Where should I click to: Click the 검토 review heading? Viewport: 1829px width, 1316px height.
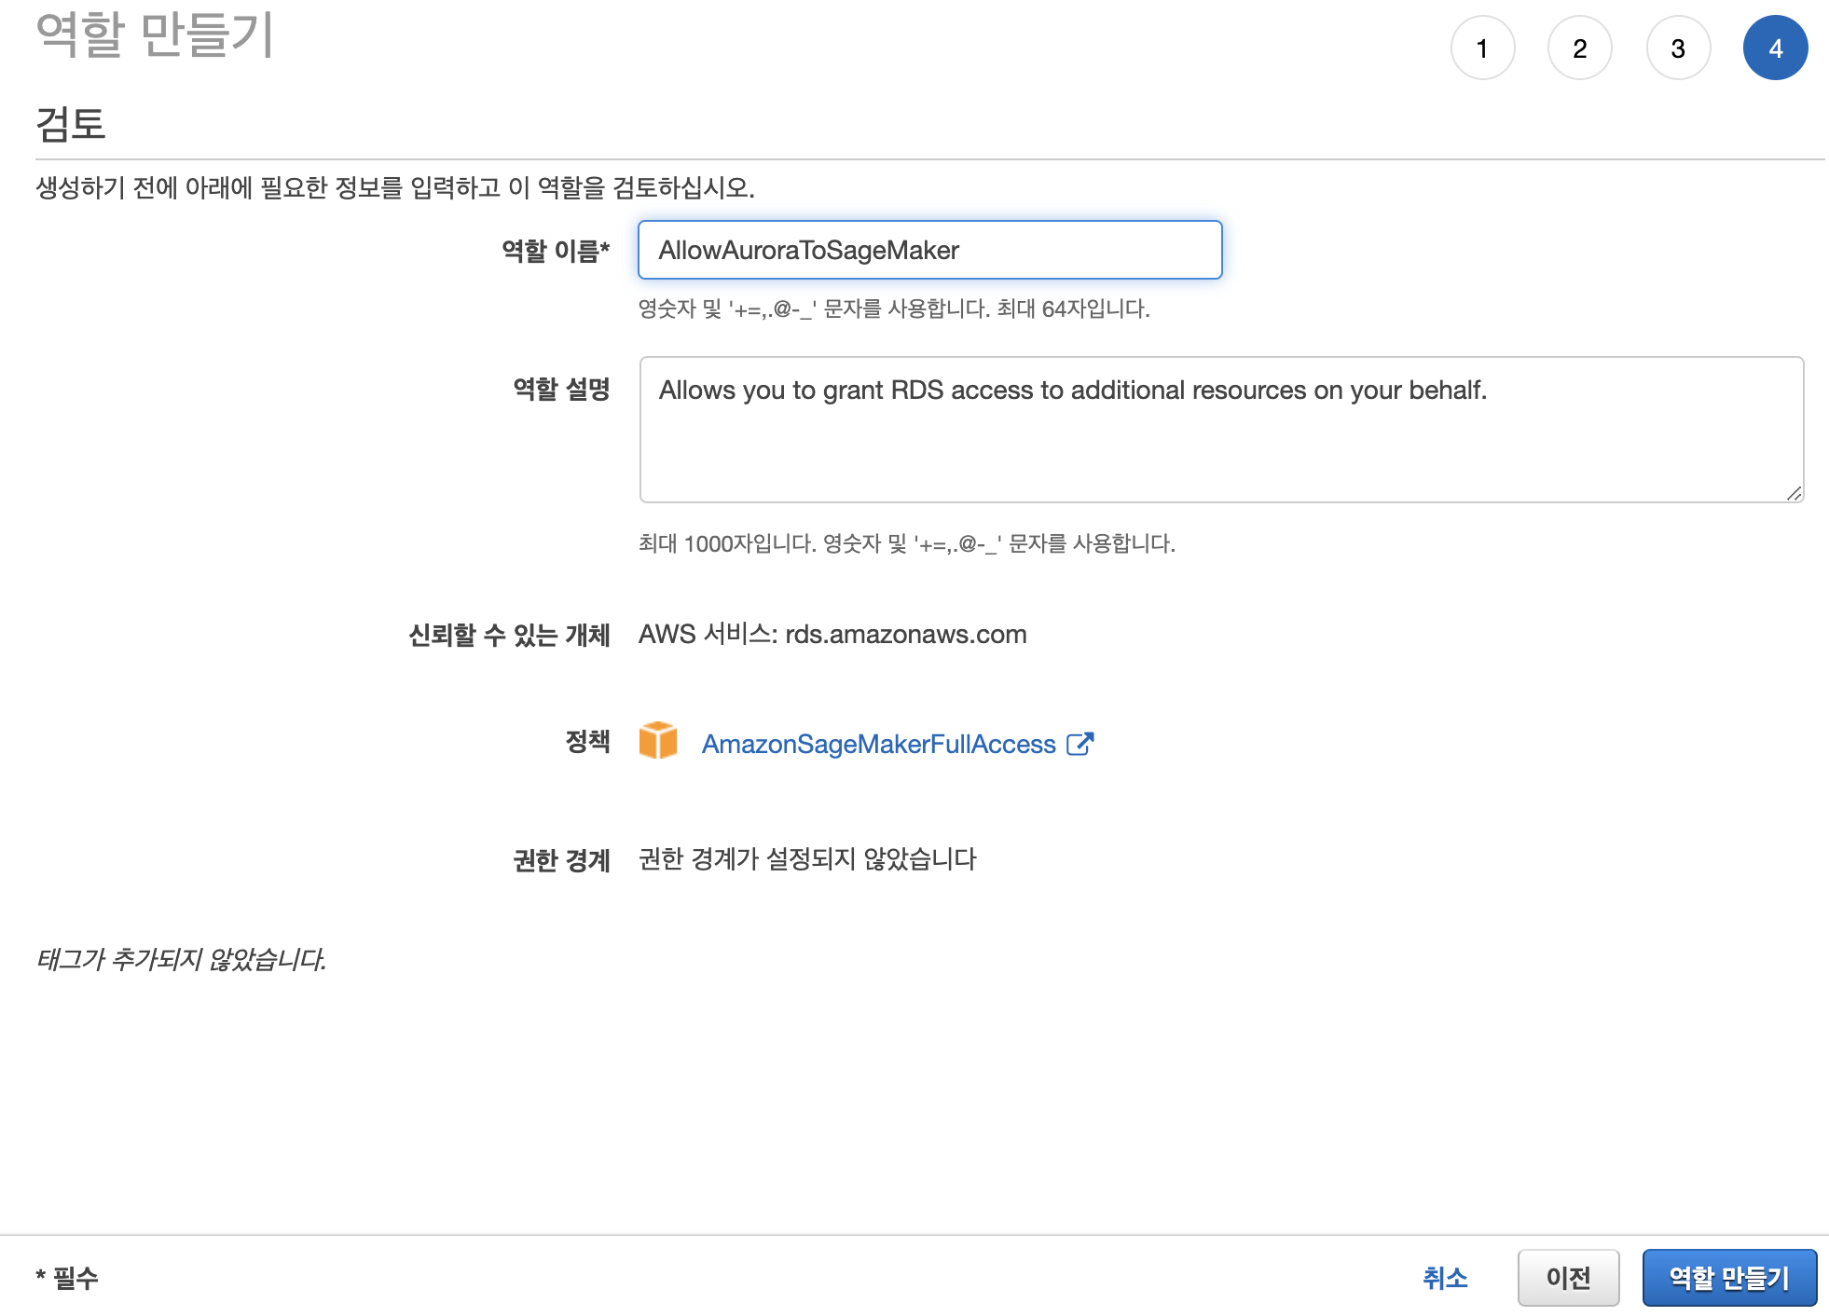click(x=71, y=124)
